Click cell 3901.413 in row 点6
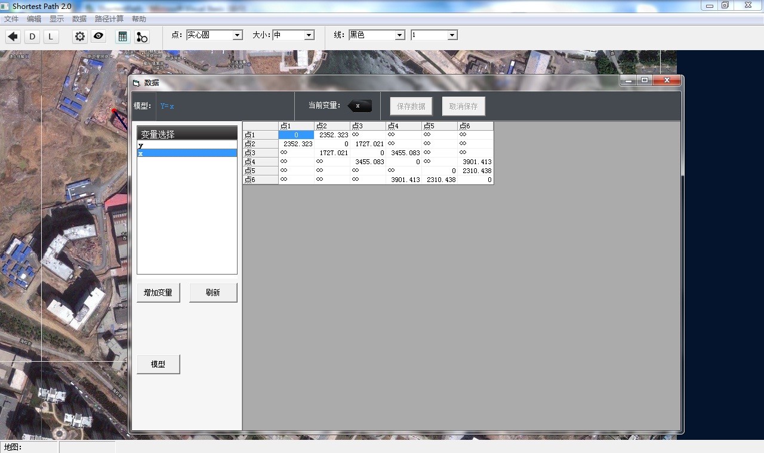This screenshot has height=453, width=764. pyautogui.click(x=403, y=180)
